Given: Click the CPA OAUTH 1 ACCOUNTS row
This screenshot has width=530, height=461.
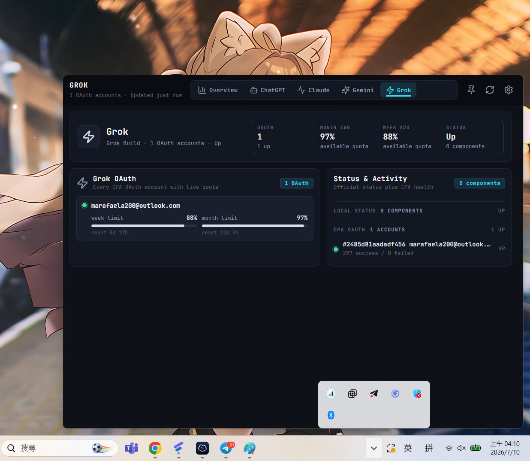Looking at the screenshot, I should pos(419,230).
